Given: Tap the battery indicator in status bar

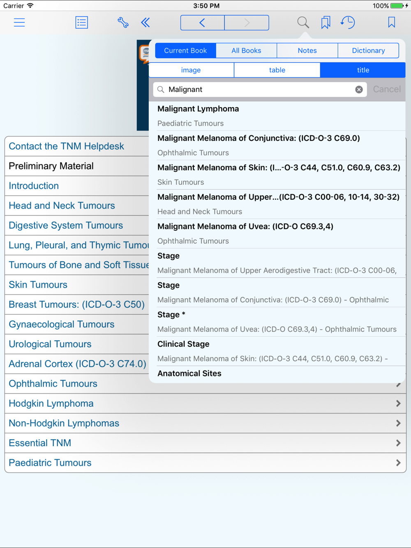Looking at the screenshot, I should pos(397,6).
